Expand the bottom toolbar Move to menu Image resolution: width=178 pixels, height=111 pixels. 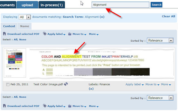click(80, 106)
